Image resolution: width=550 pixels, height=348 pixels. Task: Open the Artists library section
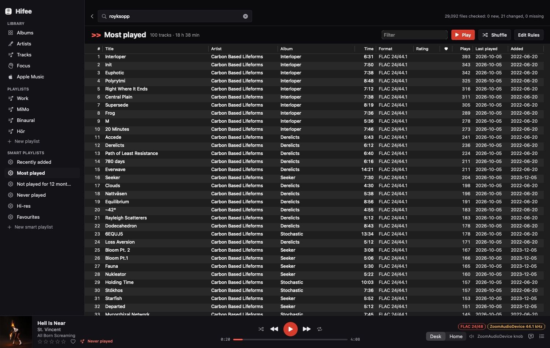pyautogui.click(x=24, y=44)
